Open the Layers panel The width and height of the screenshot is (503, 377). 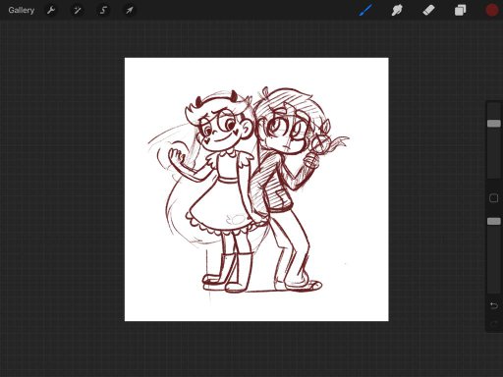[x=460, y=10]
